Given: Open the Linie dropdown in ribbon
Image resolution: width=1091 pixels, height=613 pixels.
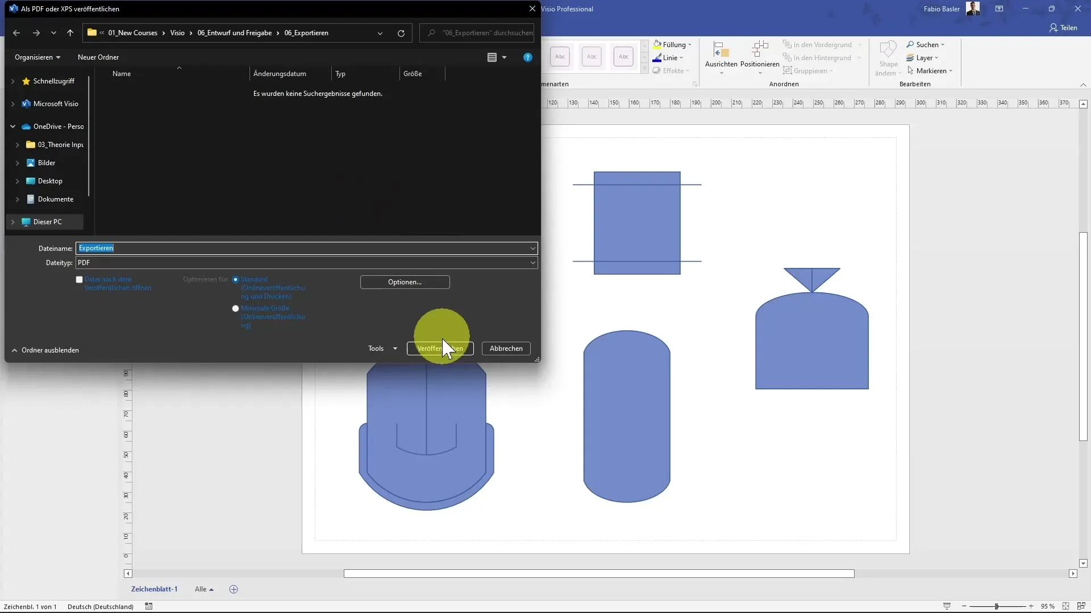Looking at the screenshot, I should 668,58.
